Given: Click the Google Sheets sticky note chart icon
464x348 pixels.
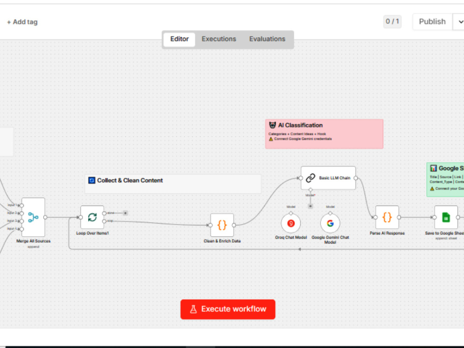Looking at the screenshot, I should click(x=433, y=168).
